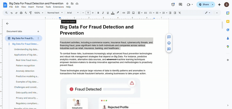Open the File menu
This screenshot has width=232, height=109.
(11, 7)
